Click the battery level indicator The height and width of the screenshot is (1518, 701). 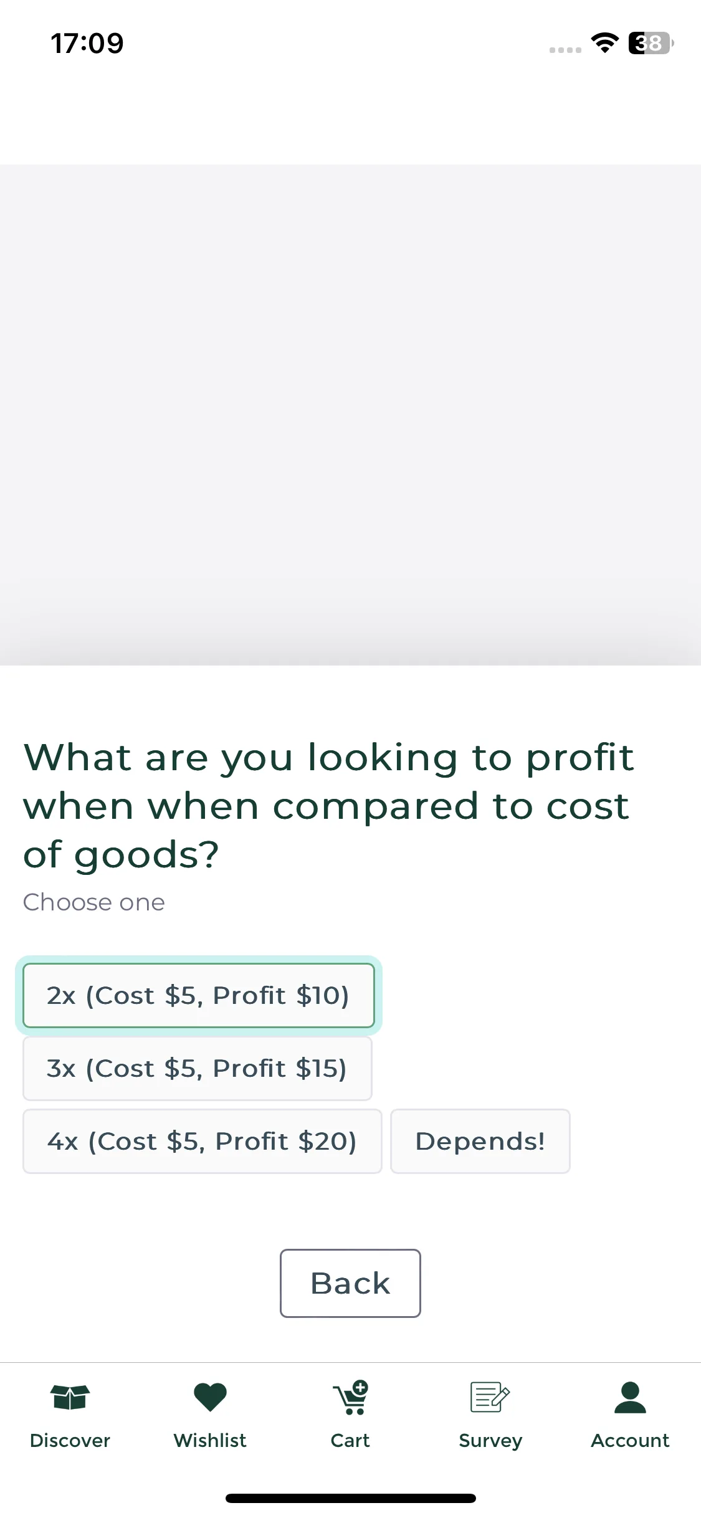pos(651,43)
